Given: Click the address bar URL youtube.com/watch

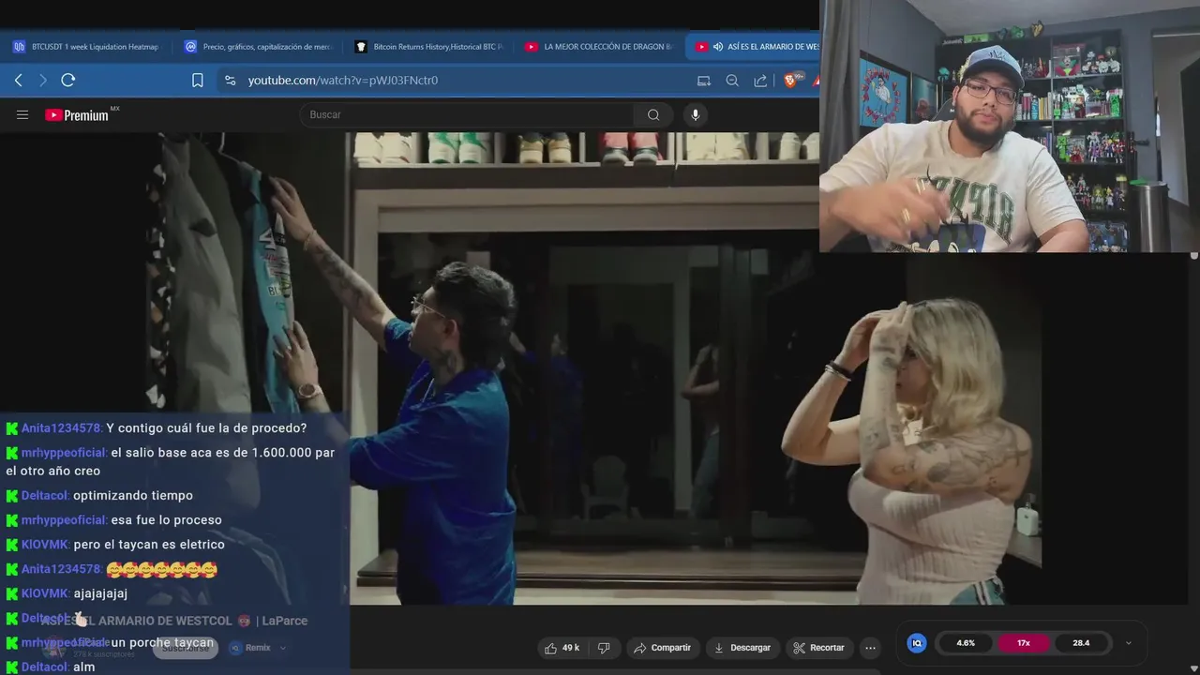Looking at the screenshot, I should coord(343,81).
